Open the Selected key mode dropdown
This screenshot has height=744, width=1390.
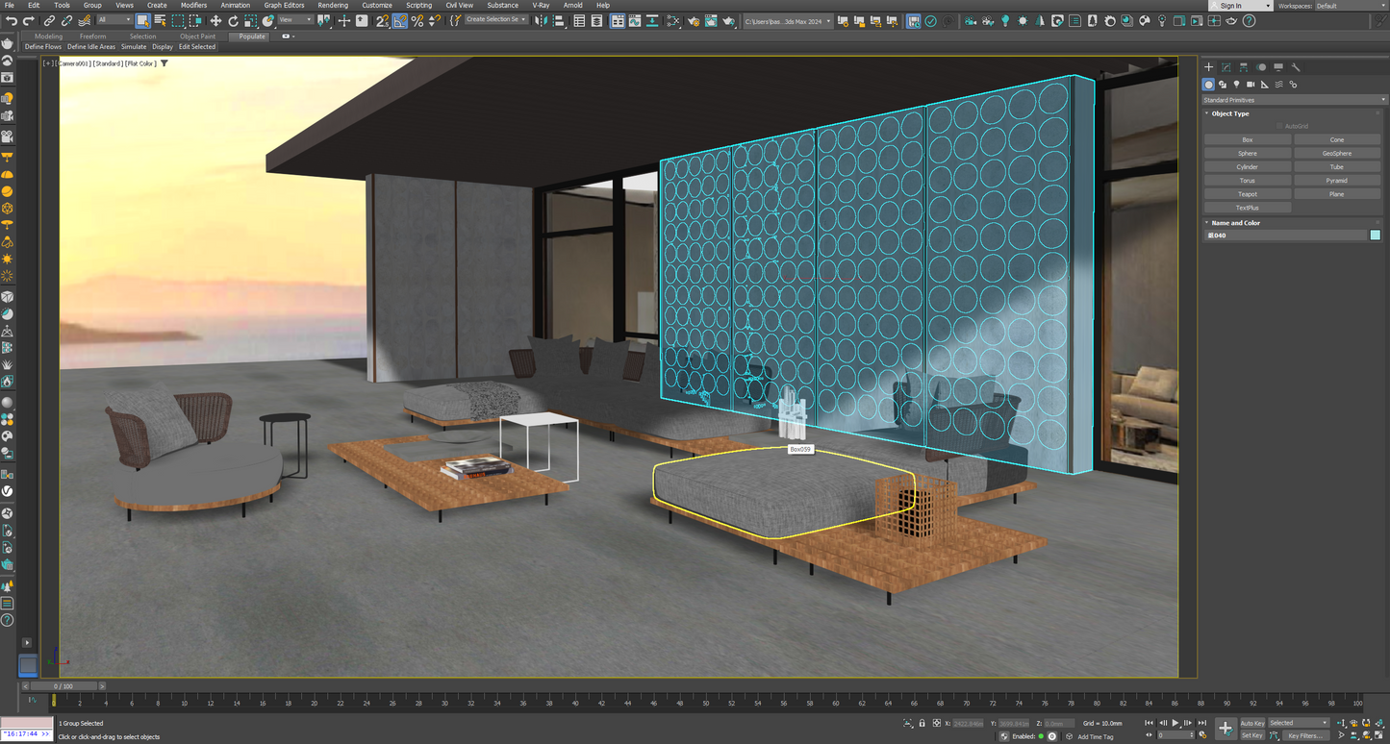point(1299,723)
